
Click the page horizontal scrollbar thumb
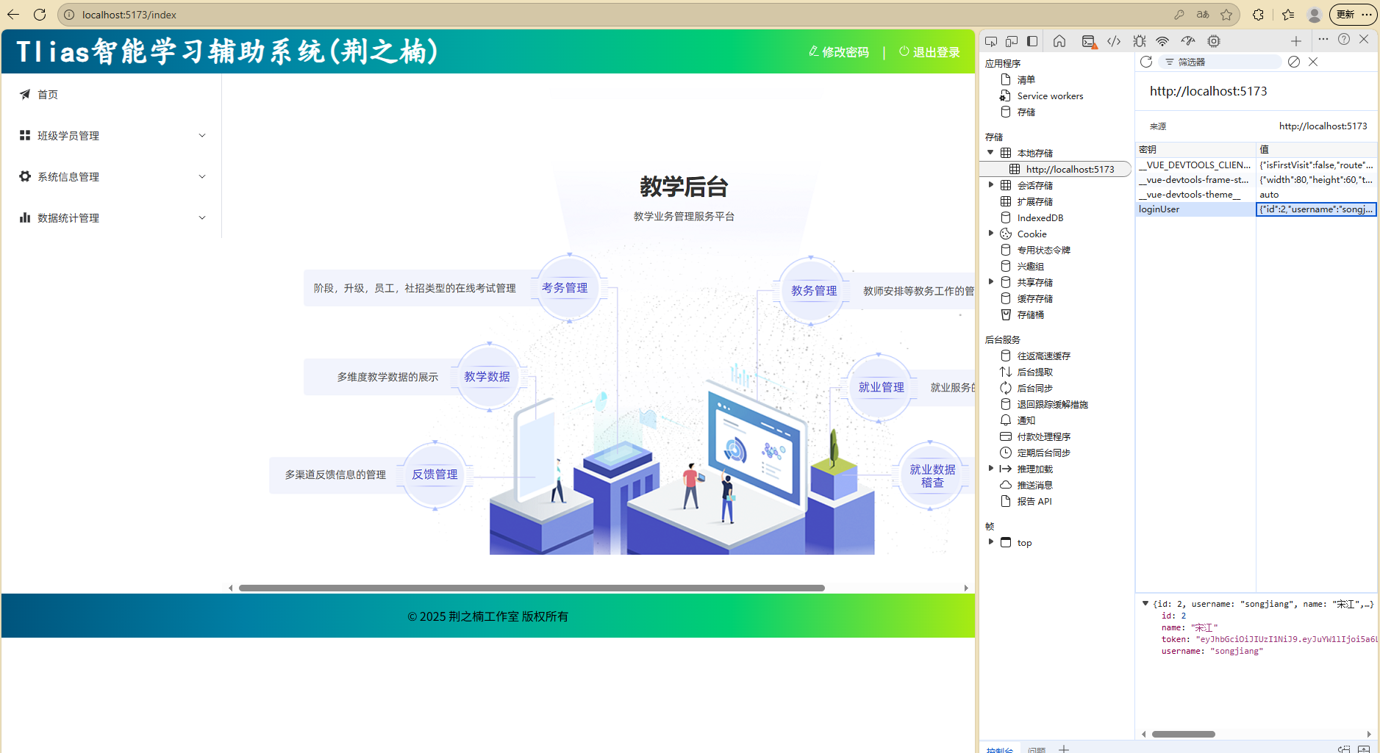point(531,588)
